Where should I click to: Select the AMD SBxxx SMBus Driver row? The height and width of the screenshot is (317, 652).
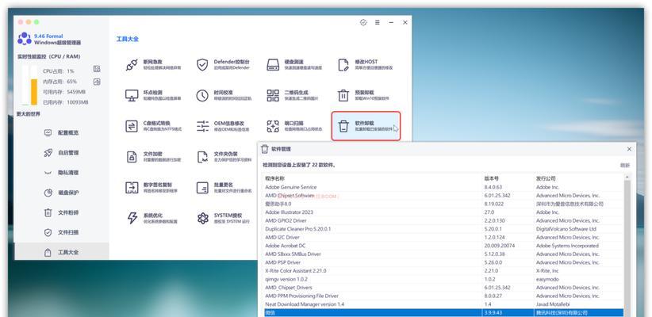443,254
